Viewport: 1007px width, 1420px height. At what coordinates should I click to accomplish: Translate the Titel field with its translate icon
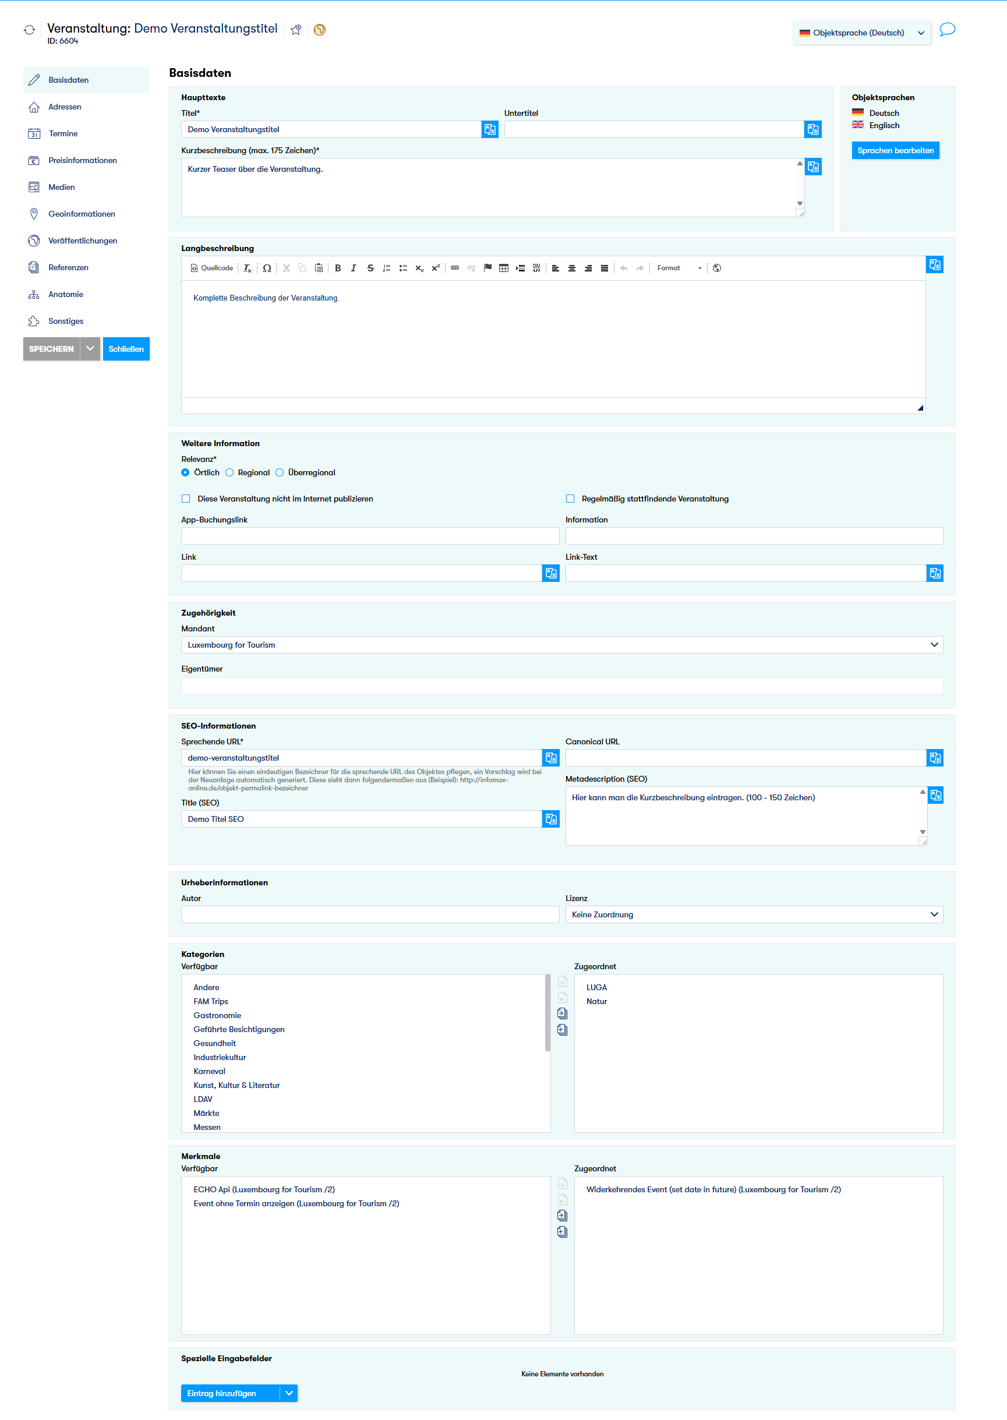pyautogui.click(x=490, y=130)
